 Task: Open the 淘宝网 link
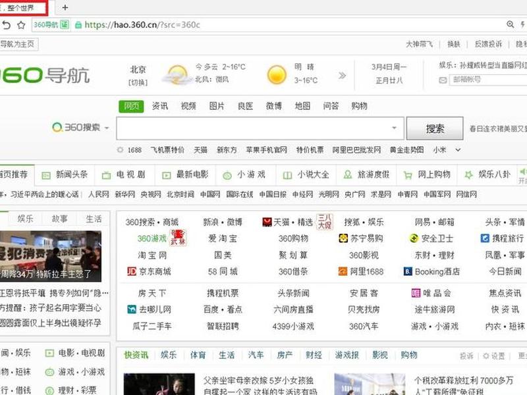point(152,255)
